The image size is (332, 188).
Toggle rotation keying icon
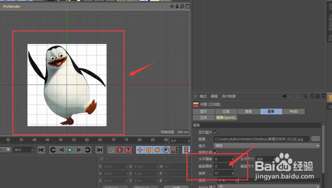[x=157, y=150]
